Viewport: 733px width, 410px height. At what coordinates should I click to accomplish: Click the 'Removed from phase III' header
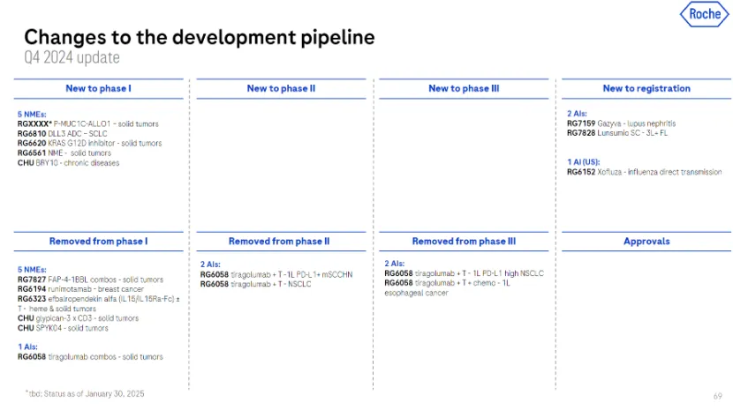click(x=464, y=242)
